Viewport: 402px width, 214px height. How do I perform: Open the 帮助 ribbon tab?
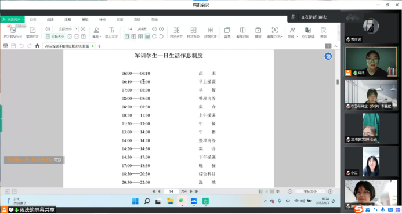click(x=154, y=20)
